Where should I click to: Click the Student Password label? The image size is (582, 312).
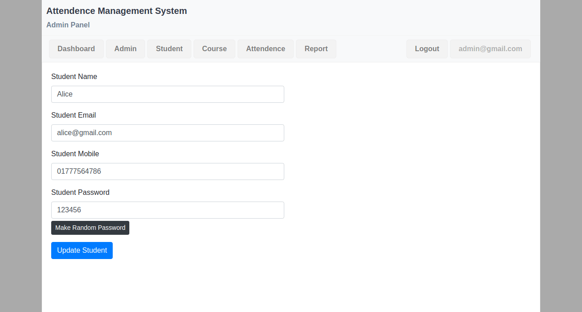[80, 193]
